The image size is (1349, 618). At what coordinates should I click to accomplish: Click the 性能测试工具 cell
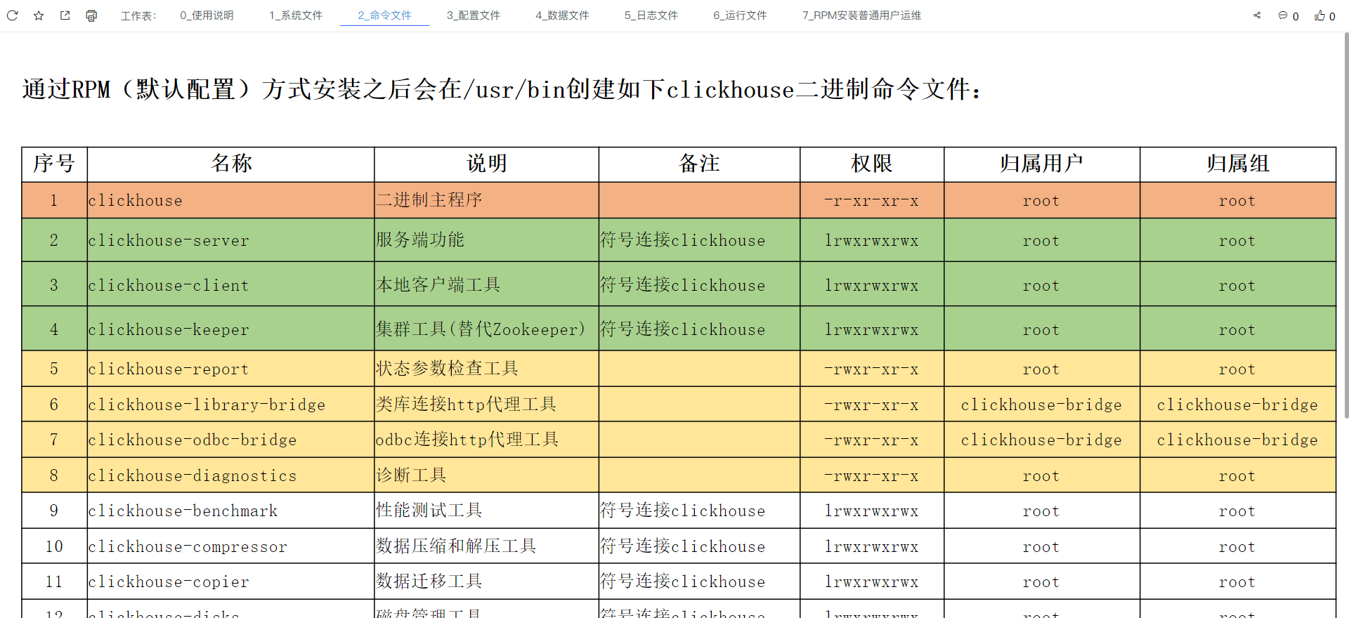pyautogui.click(x=487, y=511)
